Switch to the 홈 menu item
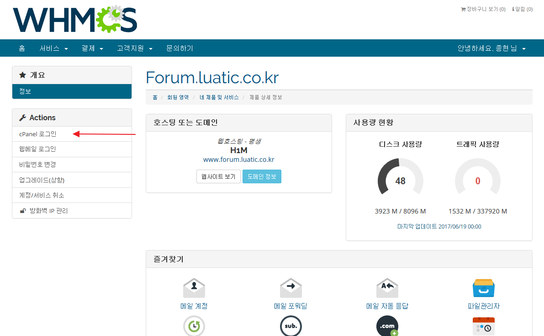The width and height of the screenshot is (544, 336). tap(21, 48)
